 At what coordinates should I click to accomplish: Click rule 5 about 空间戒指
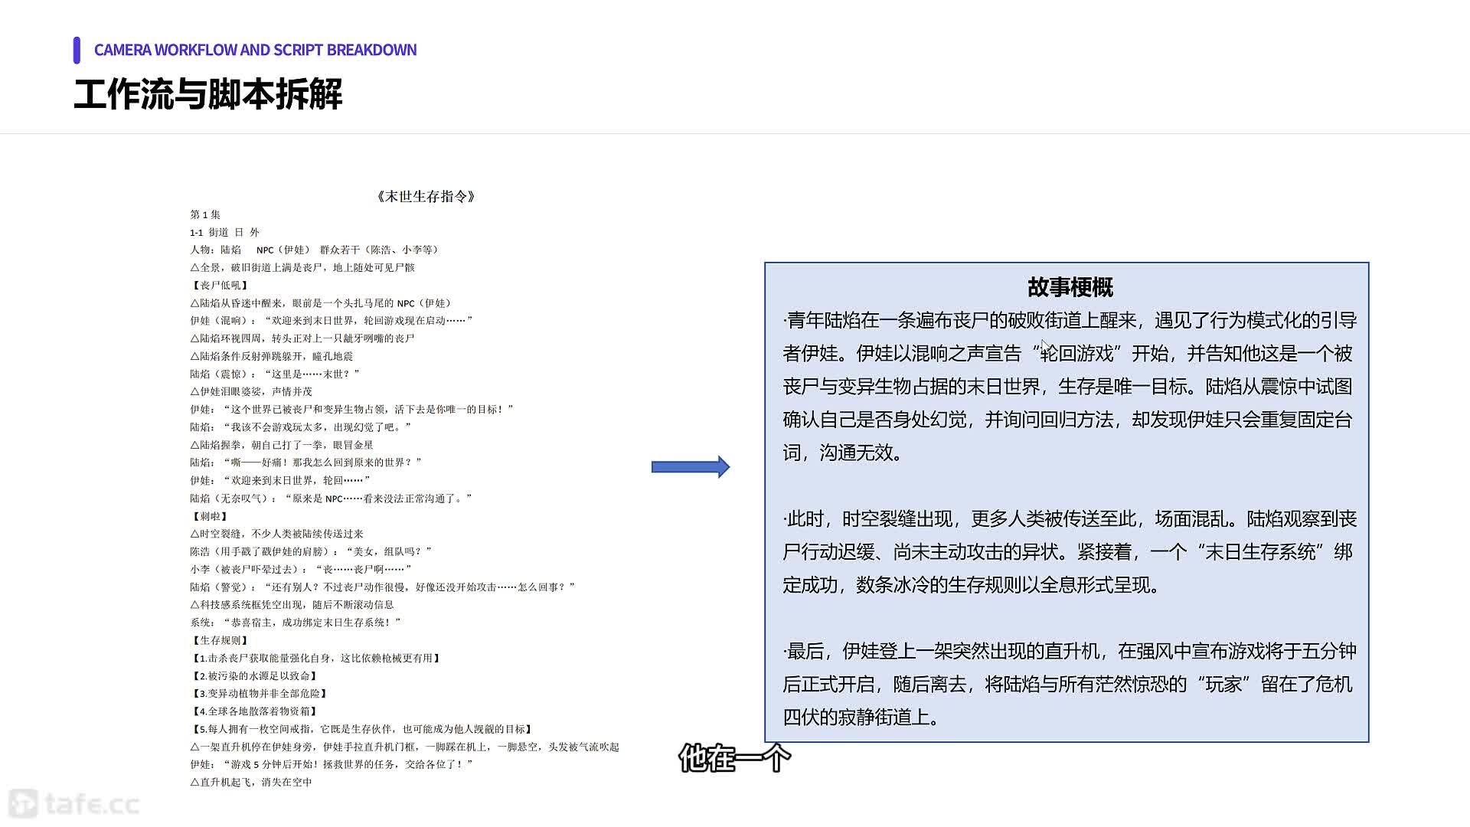tap(361, 729)
